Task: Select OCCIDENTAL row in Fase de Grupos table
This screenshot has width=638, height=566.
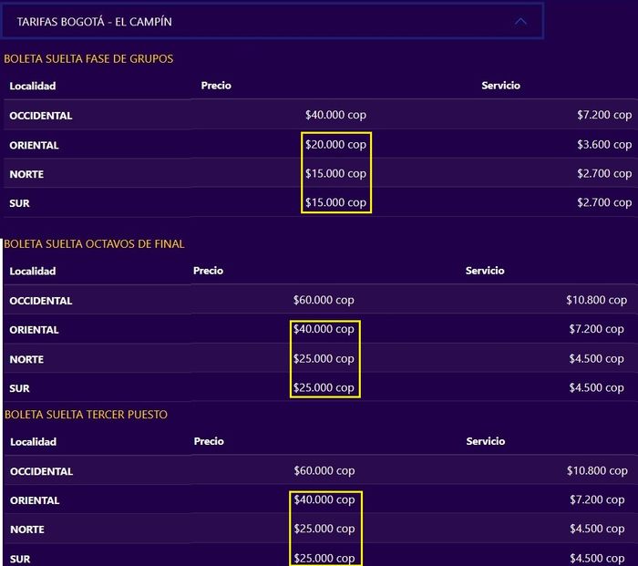Action: (x=41, y=116)
